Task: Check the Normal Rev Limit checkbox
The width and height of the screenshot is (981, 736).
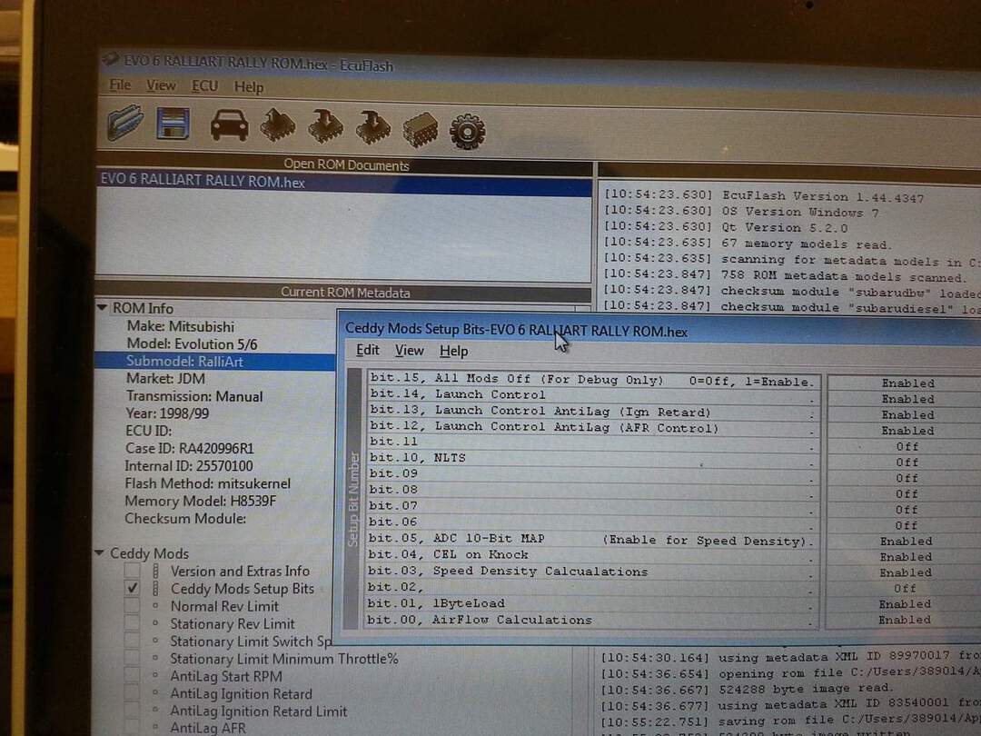Action: coord(133,606)
